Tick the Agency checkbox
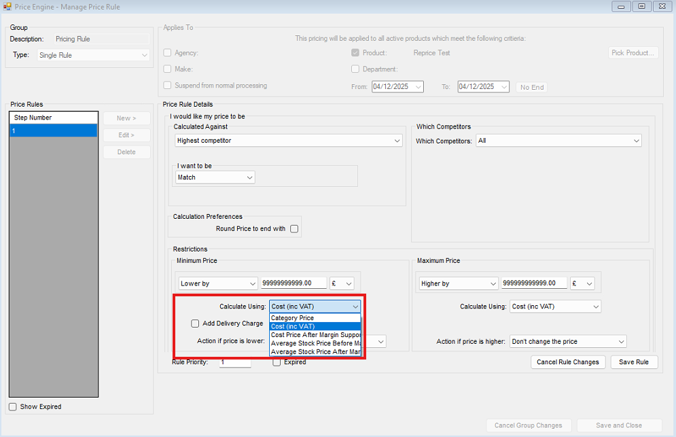This screenshot has height=437, width=676. (167, 52)
